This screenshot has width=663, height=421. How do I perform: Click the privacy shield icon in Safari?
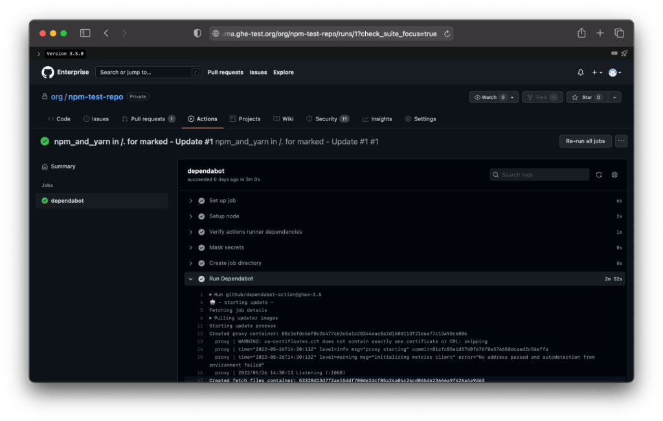(x=197, y=33)
